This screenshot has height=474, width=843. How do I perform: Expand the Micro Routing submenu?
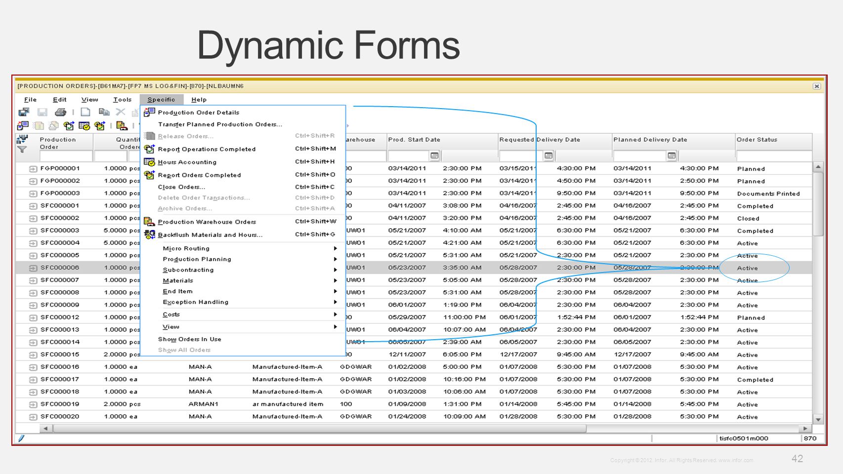point(336,248)
